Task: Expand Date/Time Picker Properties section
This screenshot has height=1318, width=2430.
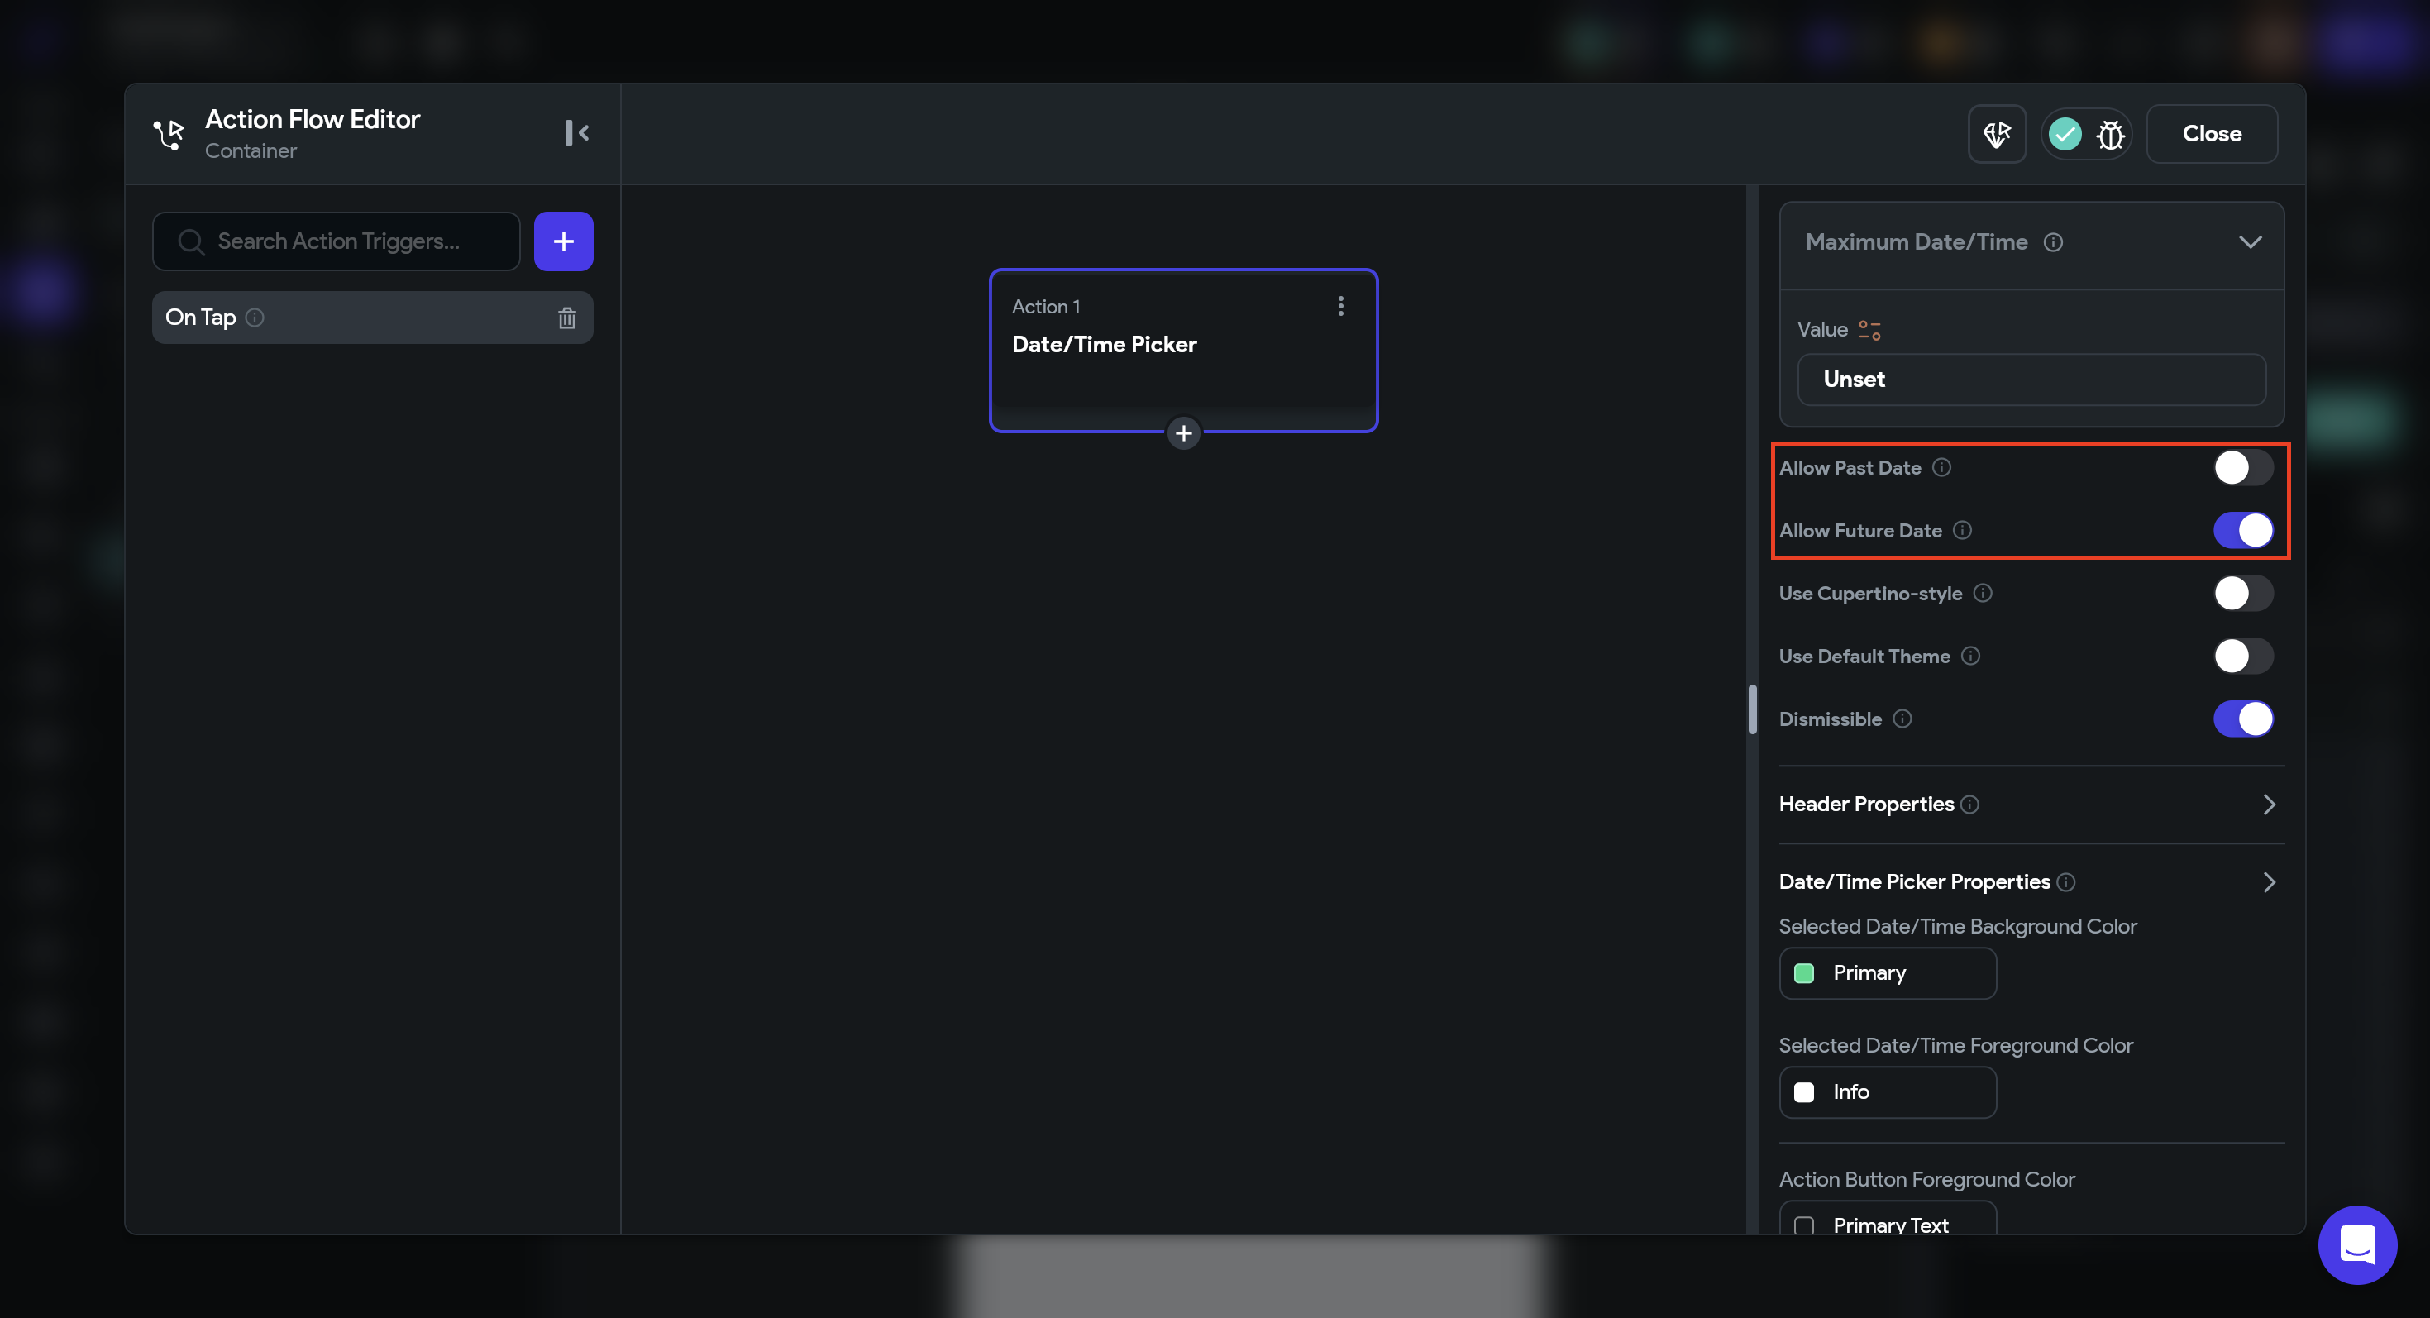Action: pyautogui.click(x=2269, y=882)
